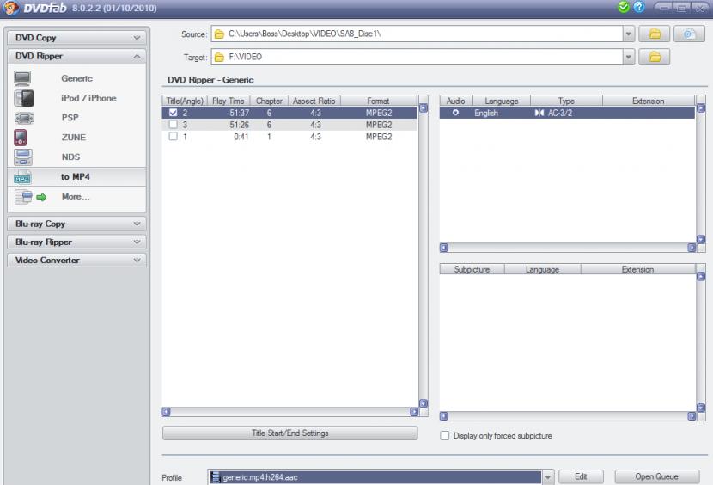The image size is (713, 485).
Task: Browse for source folder icon button
Action: point(654,34)
